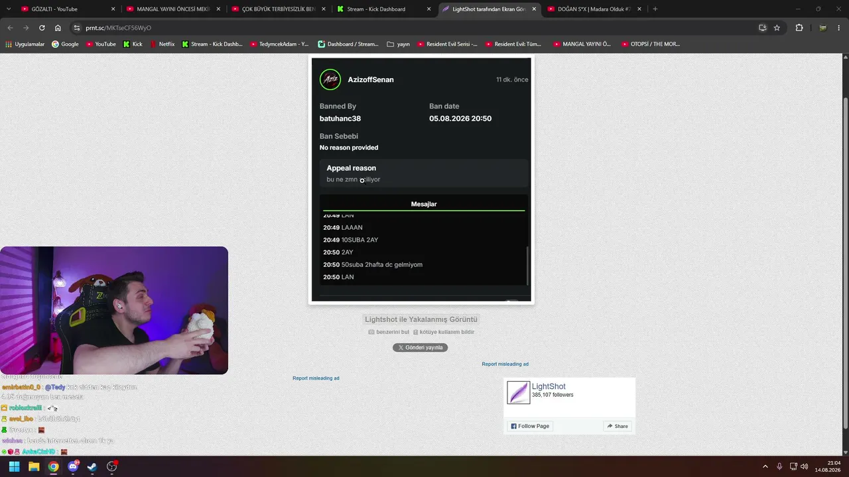Switch to the DOĞAN S*X Madara Olduk tab
The height and width of the screenshot is (477, 849).
pos(594,9)
